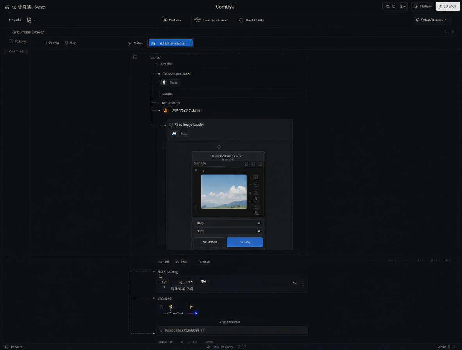The image size is (462, 350).
Task: Click the first center toolbar item with grid icon
Action: [172, 20]
